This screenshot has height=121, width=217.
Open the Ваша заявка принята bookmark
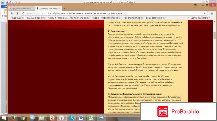pyautogui.click(x=156, y=18)
